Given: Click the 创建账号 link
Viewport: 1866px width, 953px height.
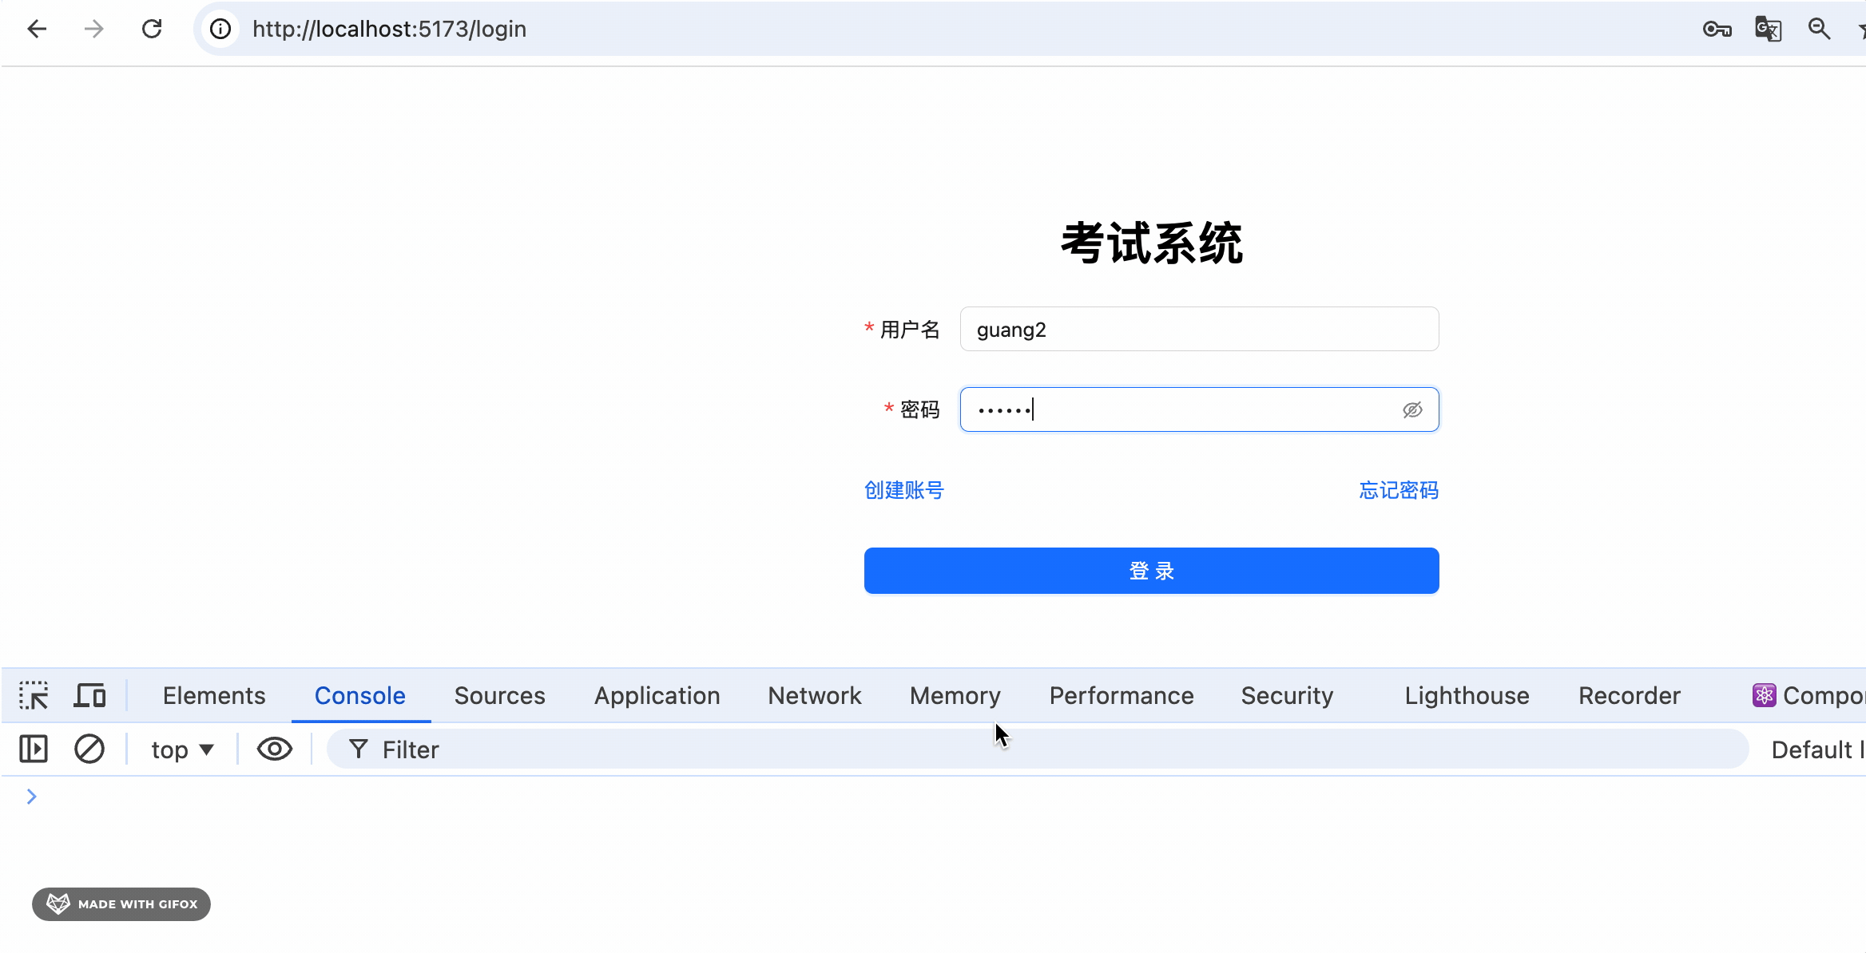Looking at the screenshot, I should point(903,490).
